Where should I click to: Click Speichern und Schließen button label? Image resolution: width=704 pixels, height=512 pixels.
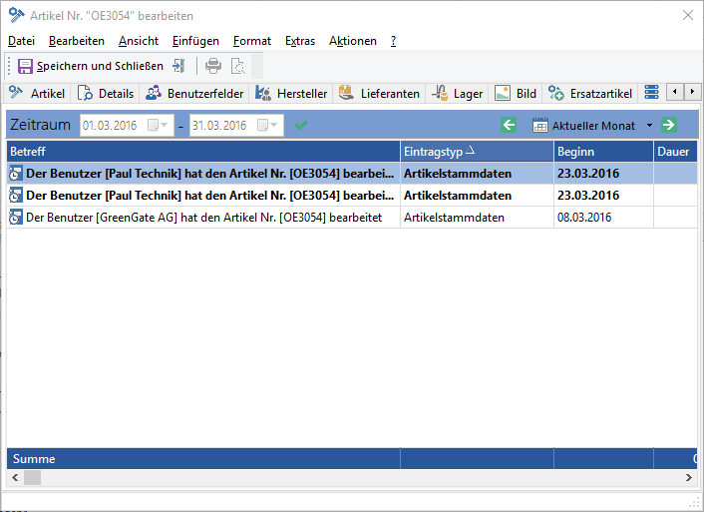(100, 66)
